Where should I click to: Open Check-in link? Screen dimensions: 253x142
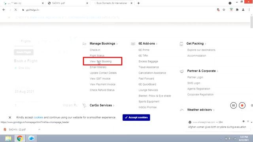[x=95, y=50]
